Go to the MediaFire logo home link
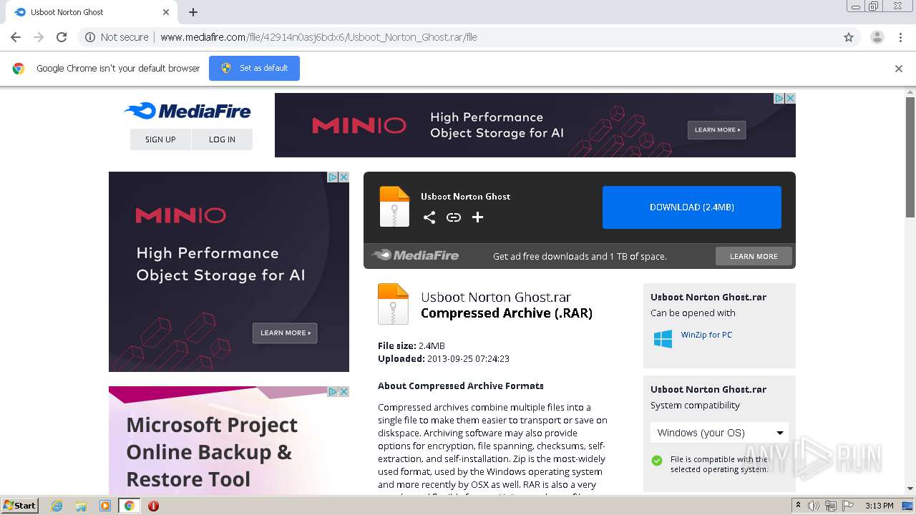 (187, 111)
